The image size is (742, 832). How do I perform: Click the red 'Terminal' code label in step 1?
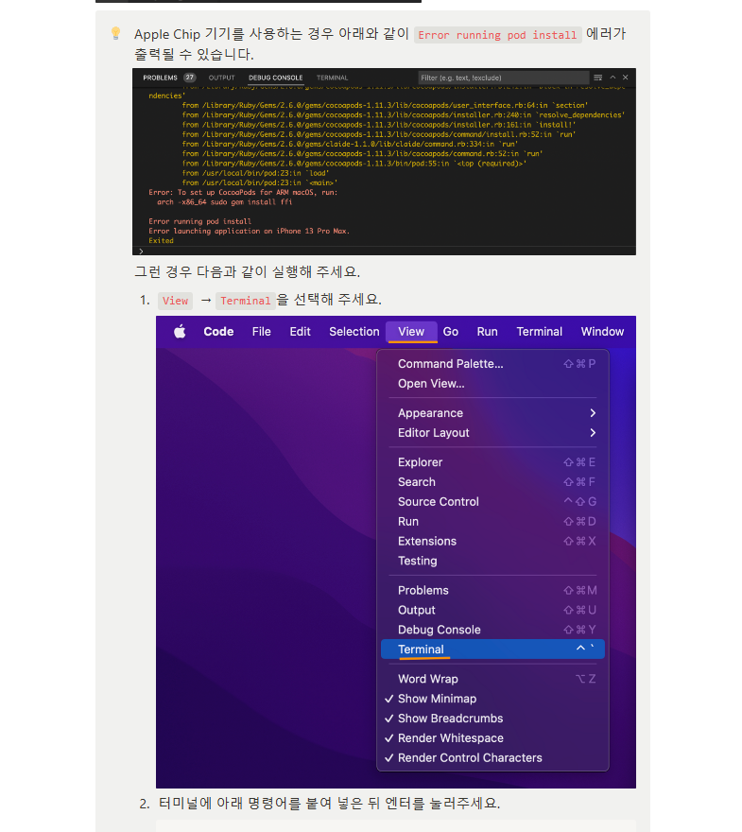[x=246, y=301]
